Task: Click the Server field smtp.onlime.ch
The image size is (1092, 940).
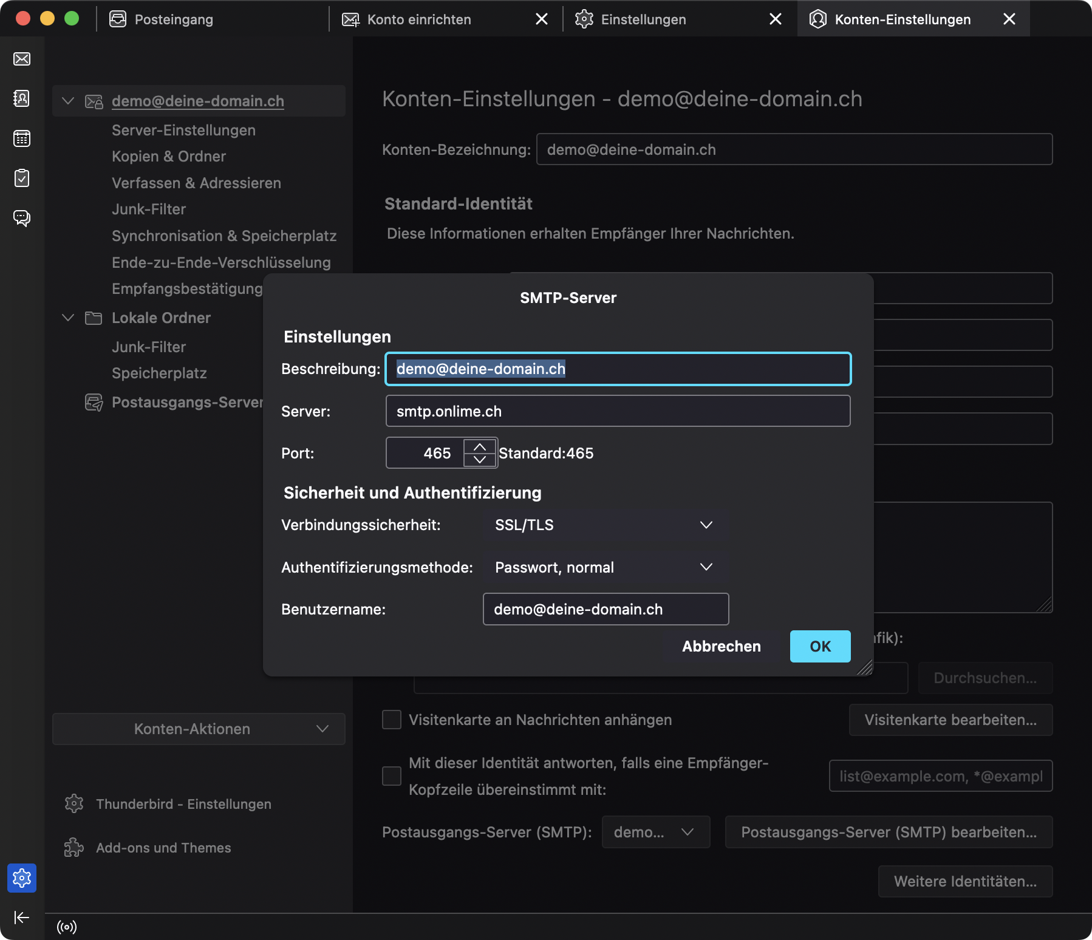Action: pos(618,411)
